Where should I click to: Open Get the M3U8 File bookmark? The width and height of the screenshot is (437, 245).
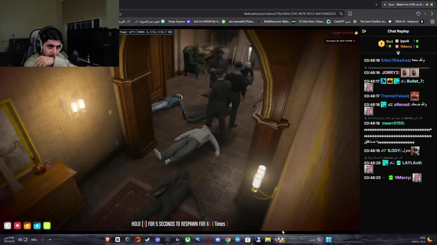[x=209, y=21]
